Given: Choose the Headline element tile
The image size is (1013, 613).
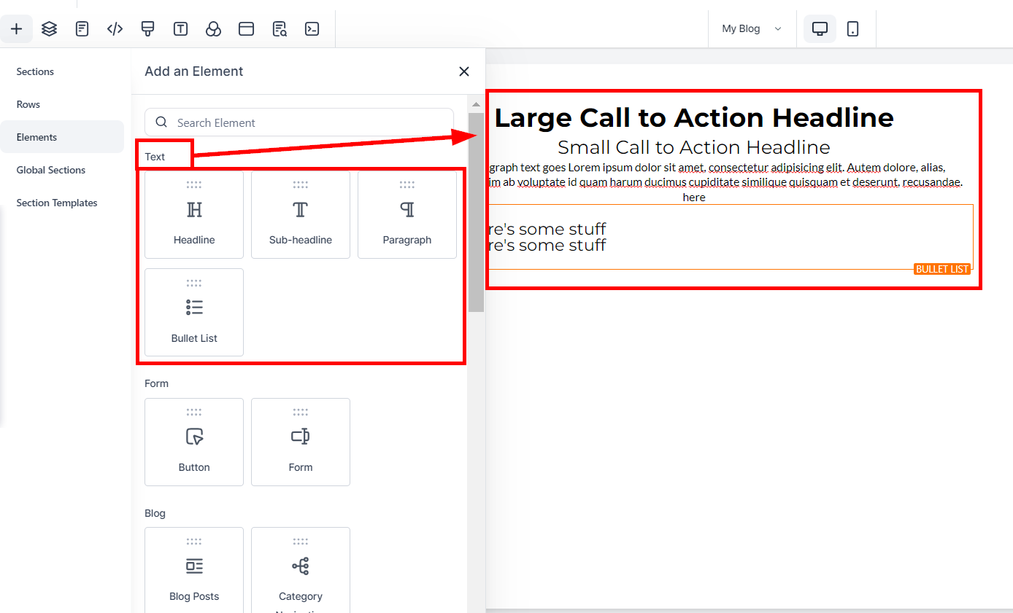Looking at the screenshot, I should pyautogui.click(x=194, y=215).
